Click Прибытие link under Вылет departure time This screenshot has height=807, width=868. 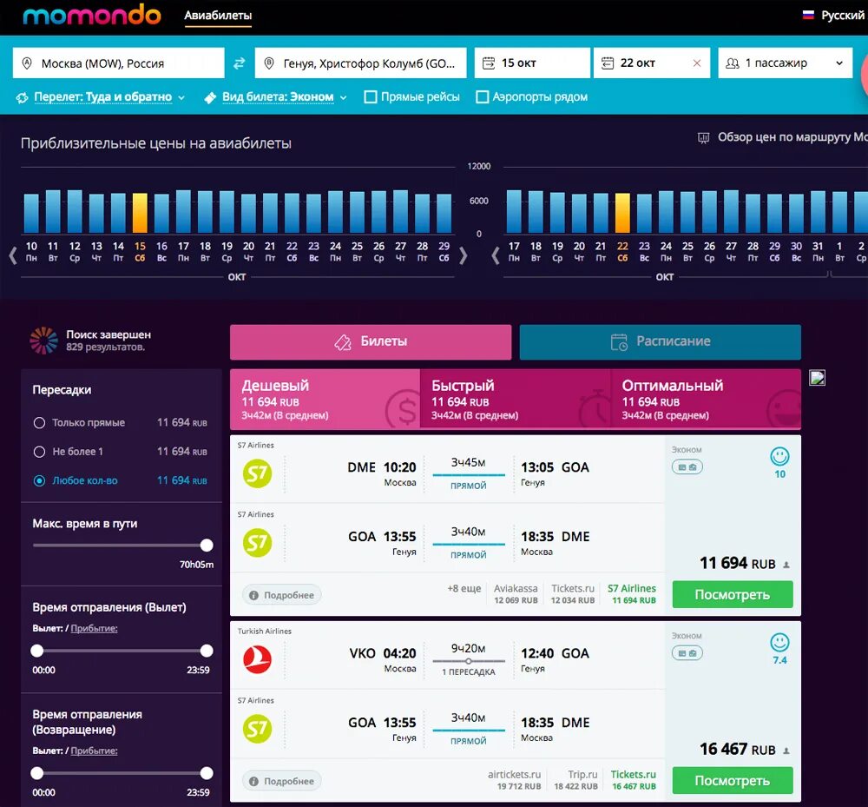[x=94, y=628]
